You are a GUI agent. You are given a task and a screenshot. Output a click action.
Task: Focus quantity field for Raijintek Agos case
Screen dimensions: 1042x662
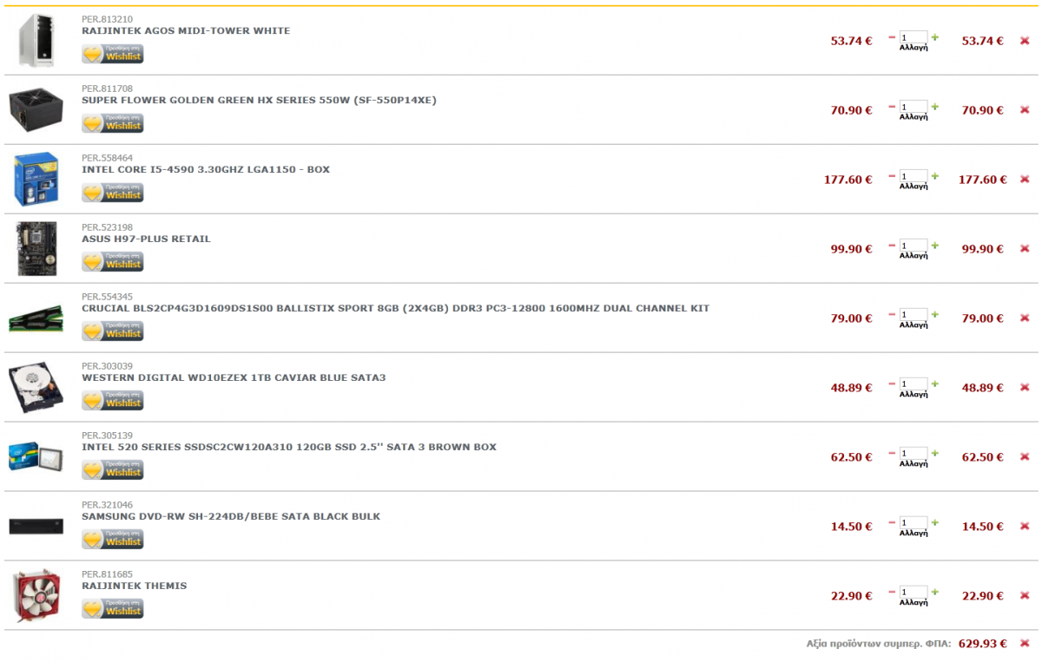(x=913, y=37)
